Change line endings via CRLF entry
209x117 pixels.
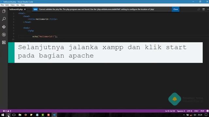[196, 111]
